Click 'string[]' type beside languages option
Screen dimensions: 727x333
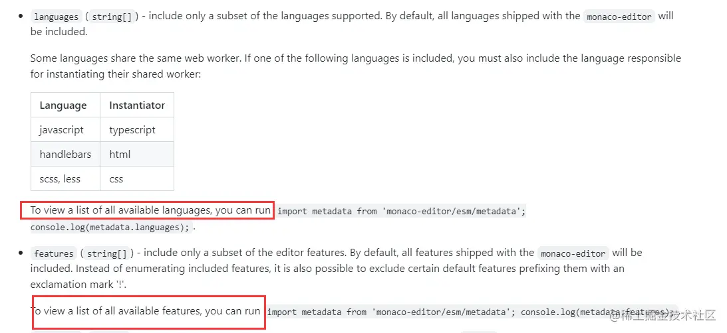[112, 17]
